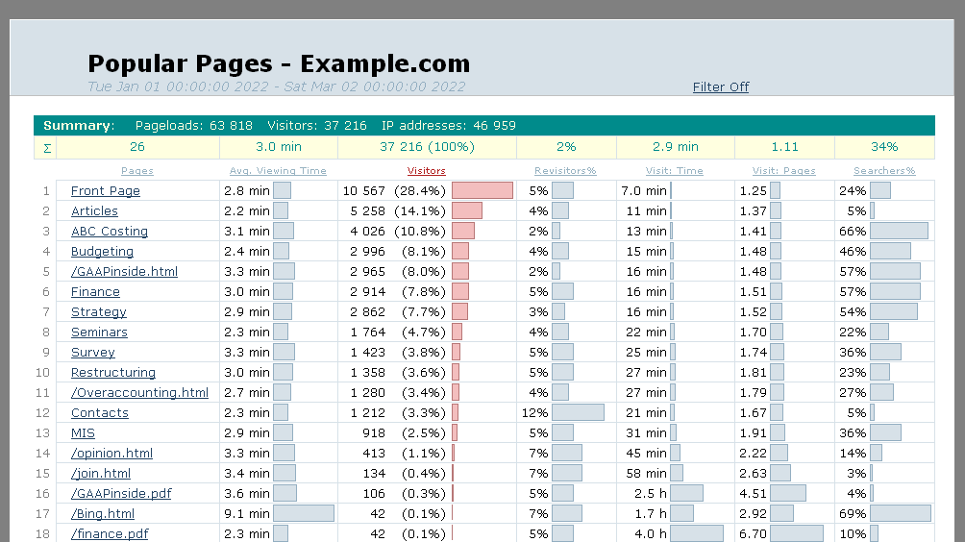Sort by Visit: Pages column
This screenshot has height=542, width=965.
coord(783,171)
